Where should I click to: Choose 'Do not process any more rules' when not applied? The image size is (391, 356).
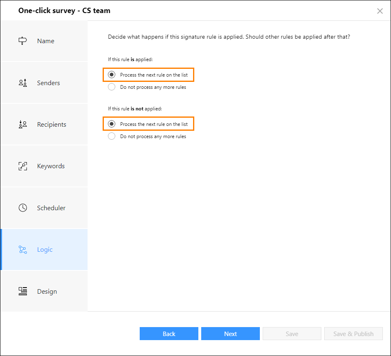[112, 136]
